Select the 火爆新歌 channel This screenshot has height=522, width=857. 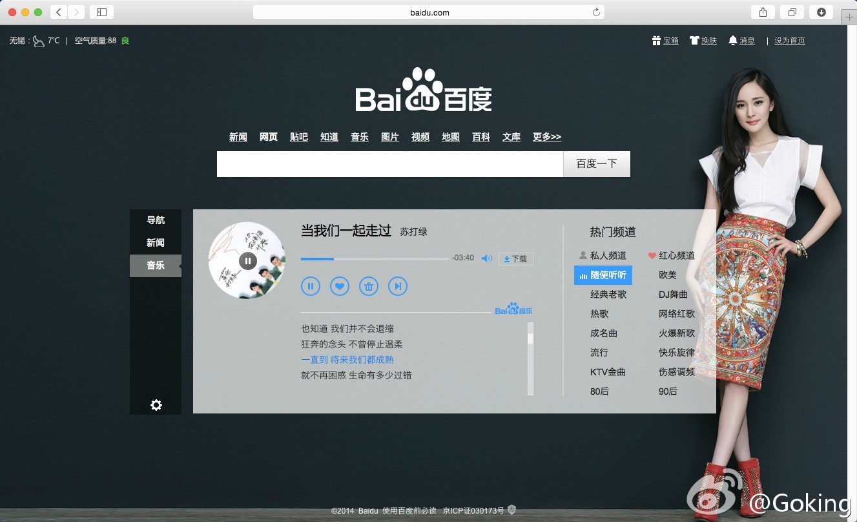(677, 333)
